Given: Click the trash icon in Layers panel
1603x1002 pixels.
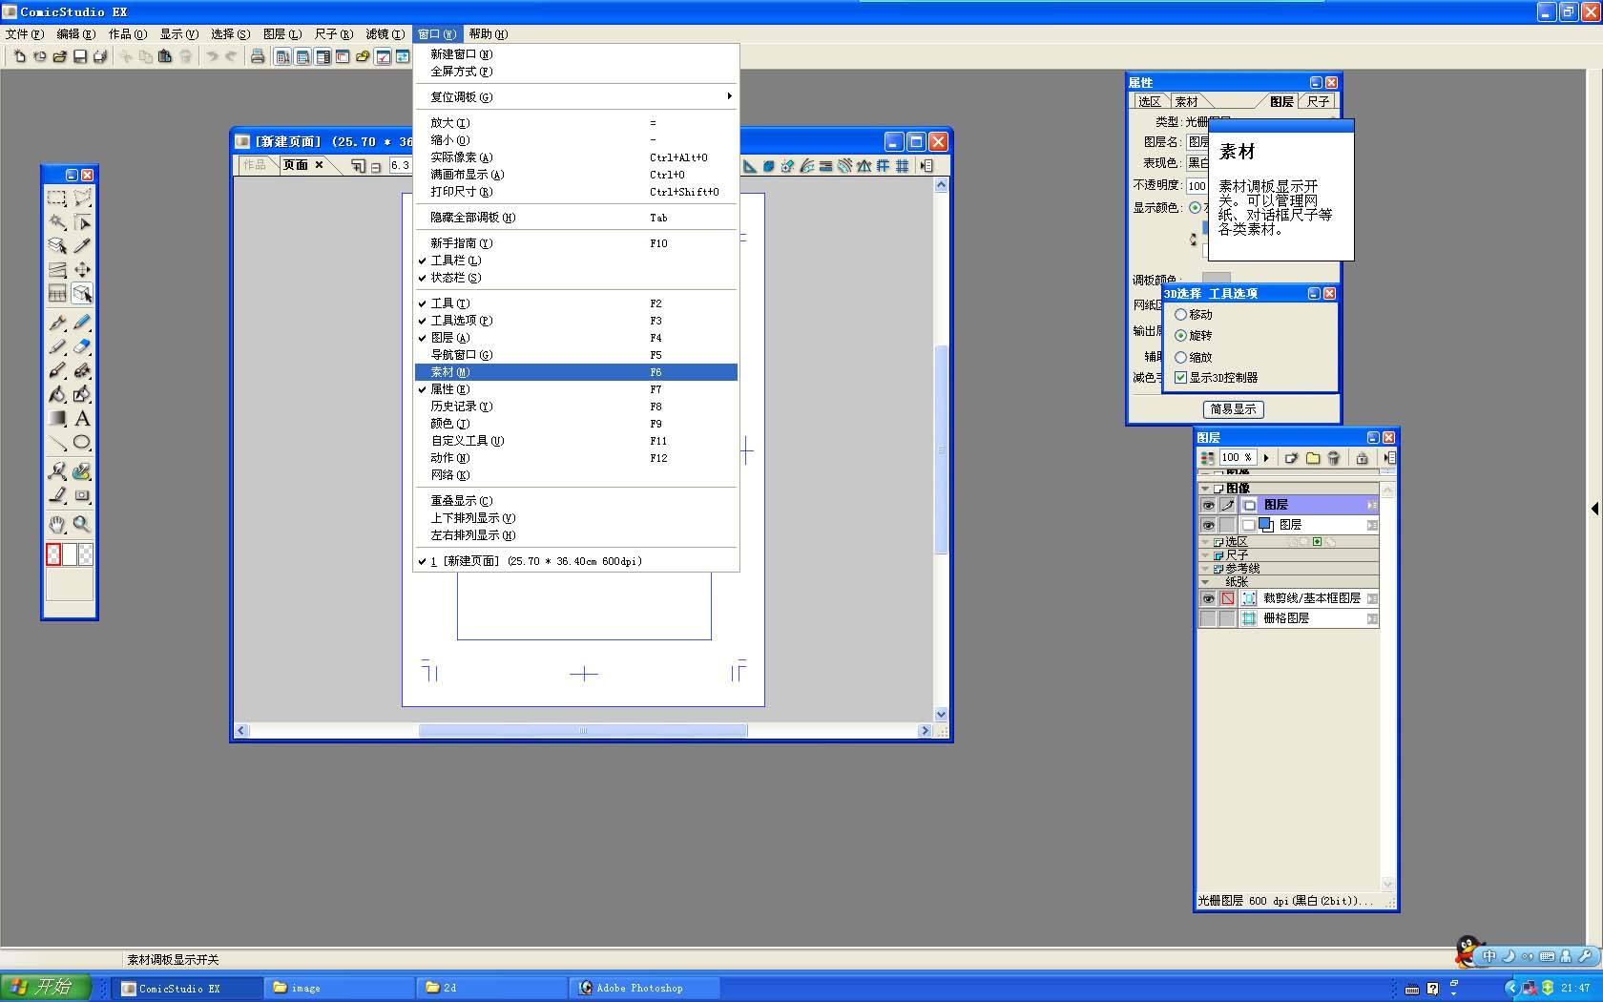Looking at the screenshot, I should coord(1334,458).
